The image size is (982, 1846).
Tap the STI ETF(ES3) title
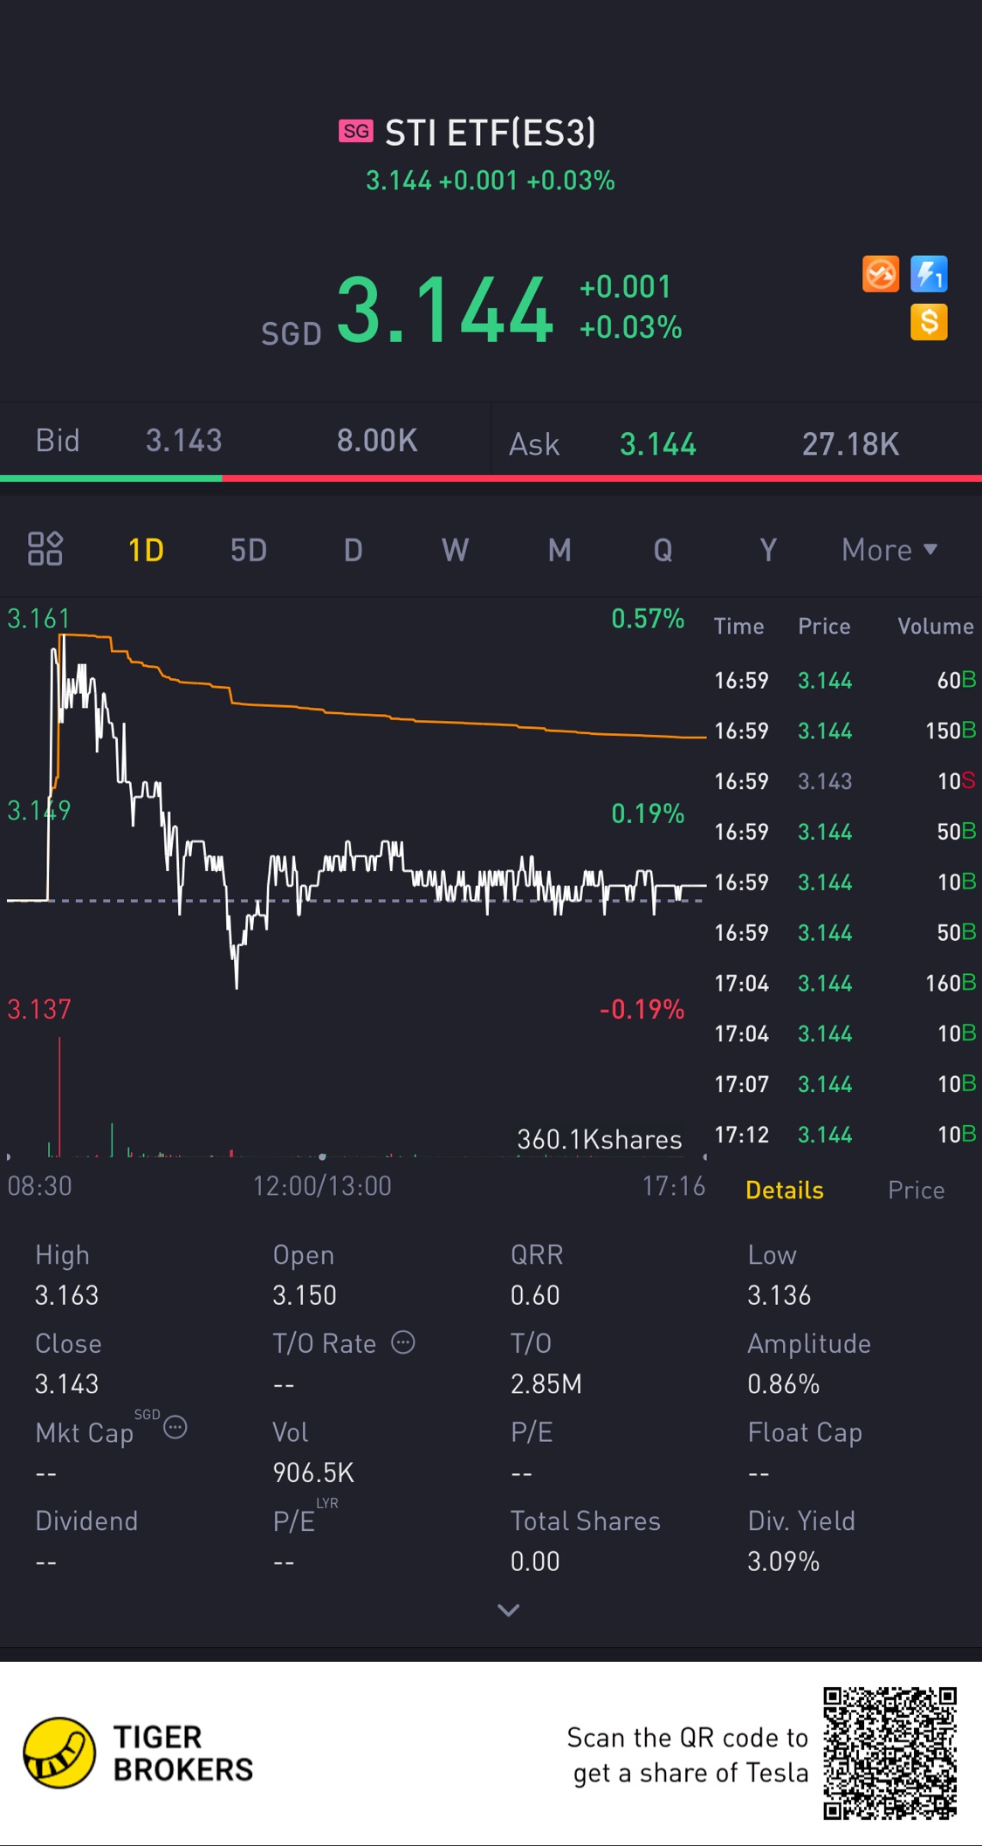click(490, 133)
